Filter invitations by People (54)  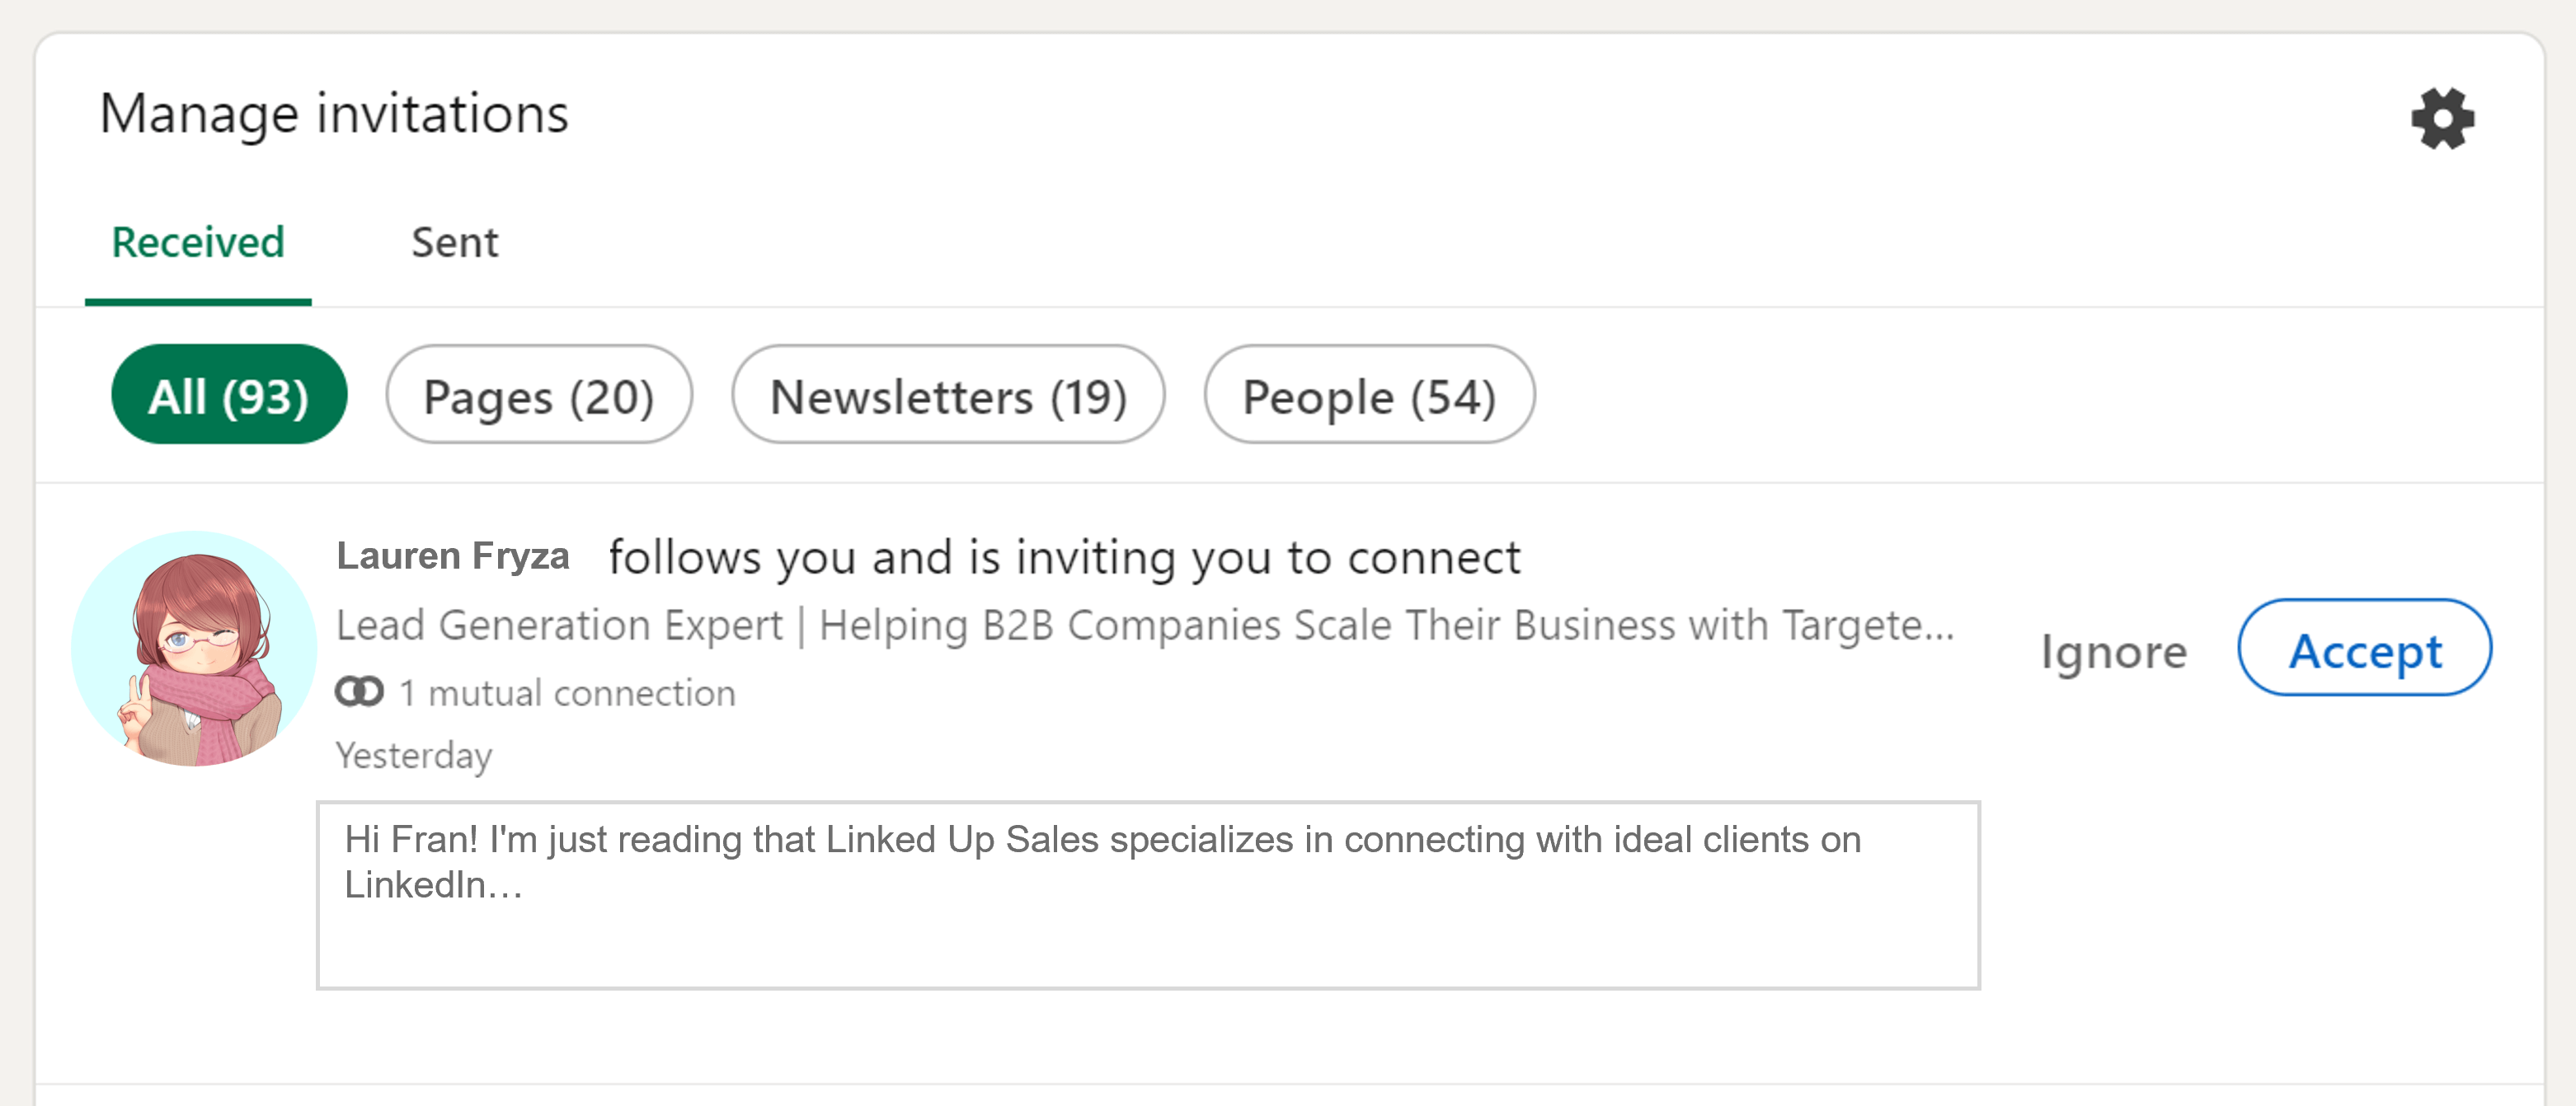click(1369, 395)
